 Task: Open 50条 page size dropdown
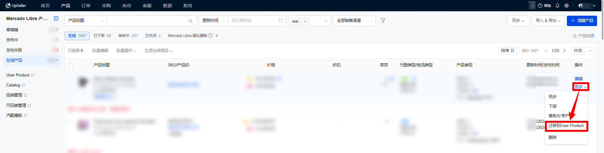(x=583, y=50)
